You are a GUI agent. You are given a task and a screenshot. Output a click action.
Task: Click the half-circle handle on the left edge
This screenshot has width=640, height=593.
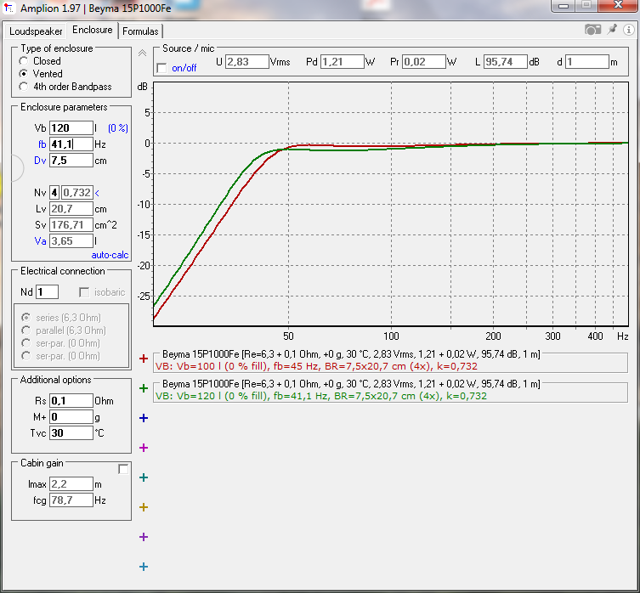point(17,168)
